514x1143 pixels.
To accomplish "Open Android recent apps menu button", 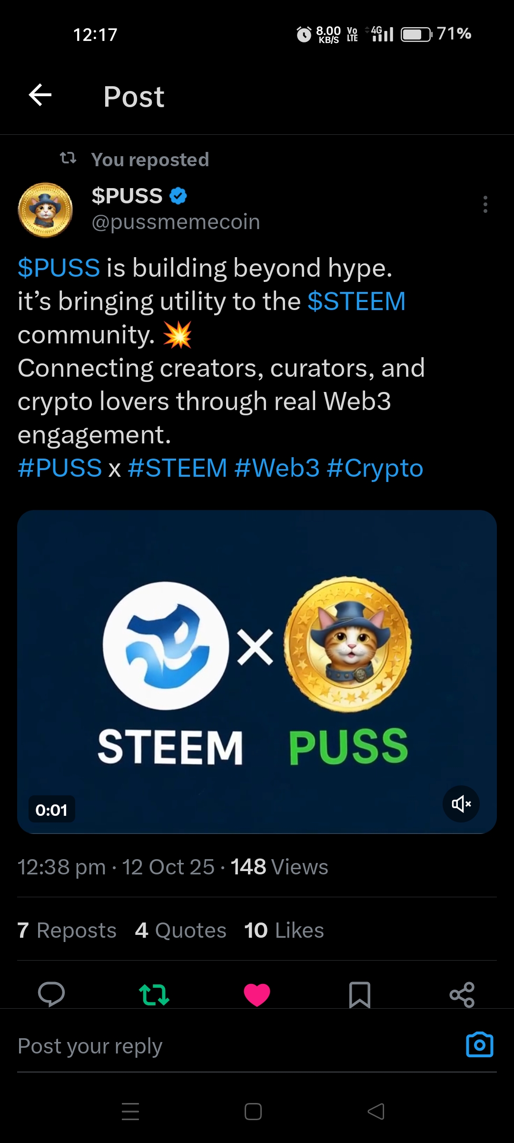I will [x=130, y=1112].
